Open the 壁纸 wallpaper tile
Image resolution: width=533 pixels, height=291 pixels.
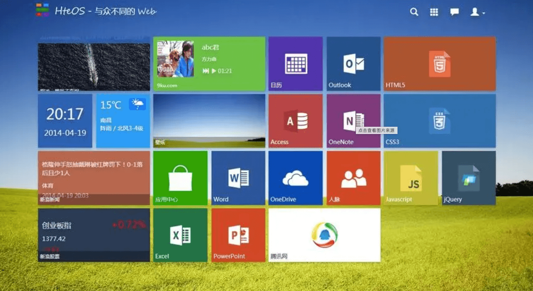[x=209, y=121]
